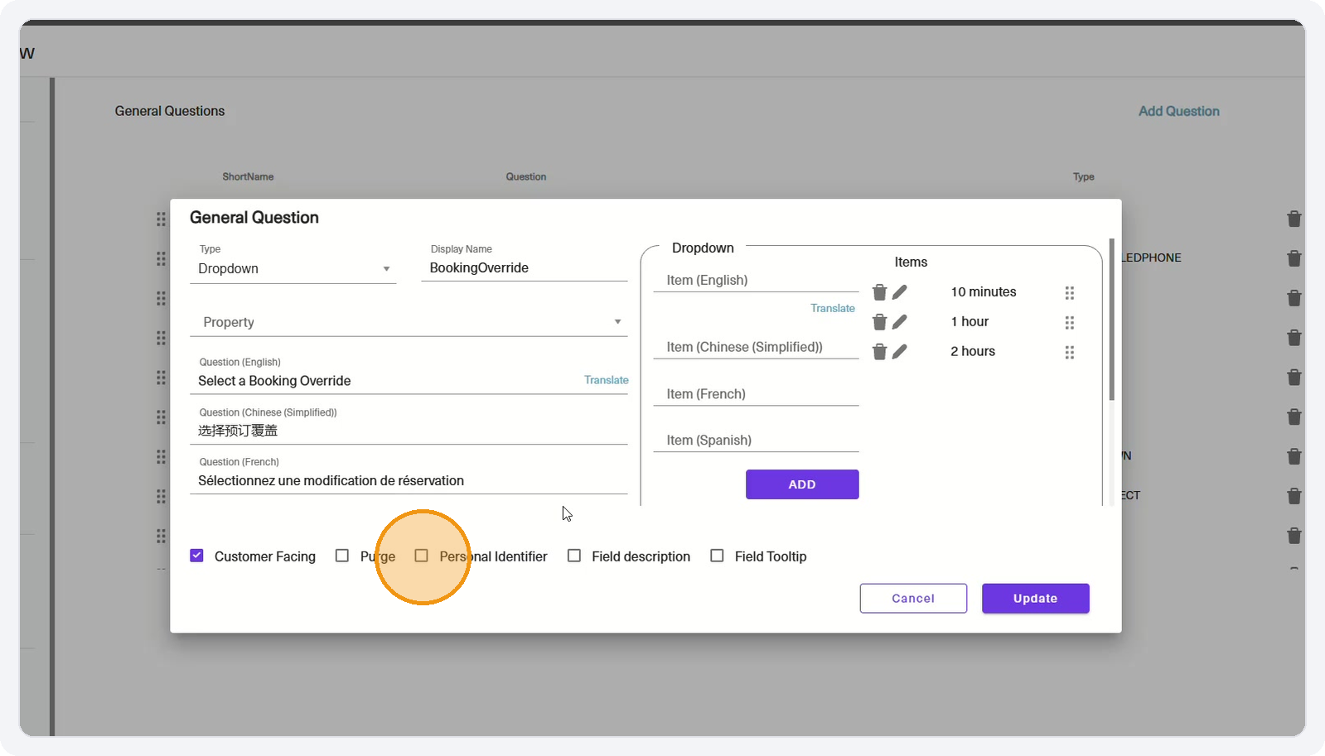Expand the Property dropdown
Image resolution: width=1325 pixels, height=756 pixels.
click(x=409, y=322)
